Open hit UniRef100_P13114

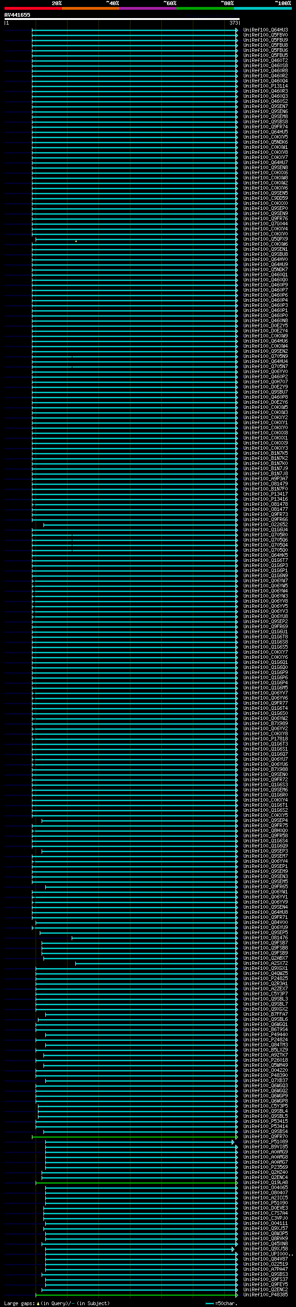pyautogui.click(x=265, y=86)
